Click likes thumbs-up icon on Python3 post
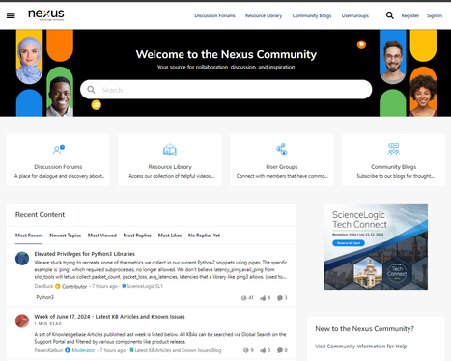Screen dimensions: 451x361 pyautogui.click(x=263, y=298)
